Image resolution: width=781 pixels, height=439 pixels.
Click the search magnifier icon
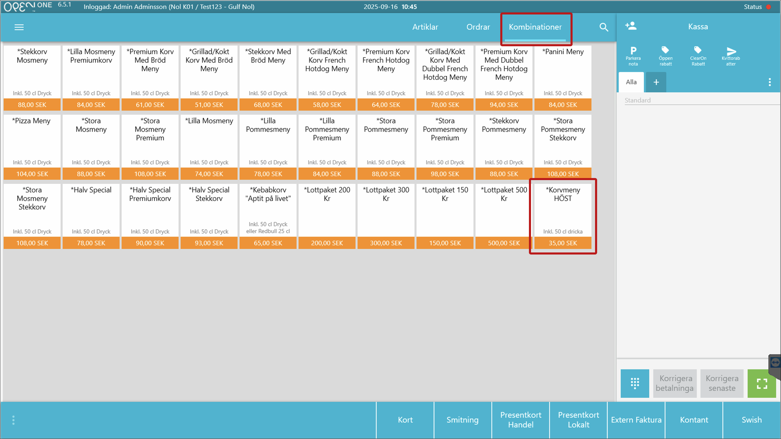pos(603,27)
